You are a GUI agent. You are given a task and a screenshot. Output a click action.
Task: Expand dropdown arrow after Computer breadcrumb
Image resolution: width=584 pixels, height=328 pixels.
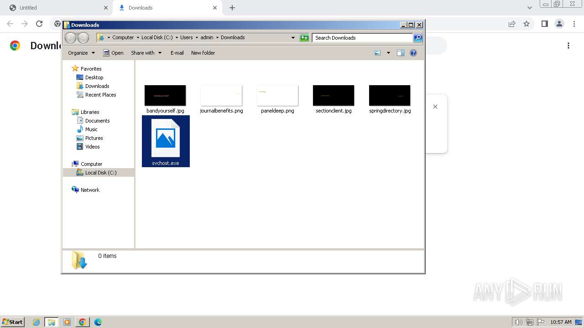click(x=138, y=38)
